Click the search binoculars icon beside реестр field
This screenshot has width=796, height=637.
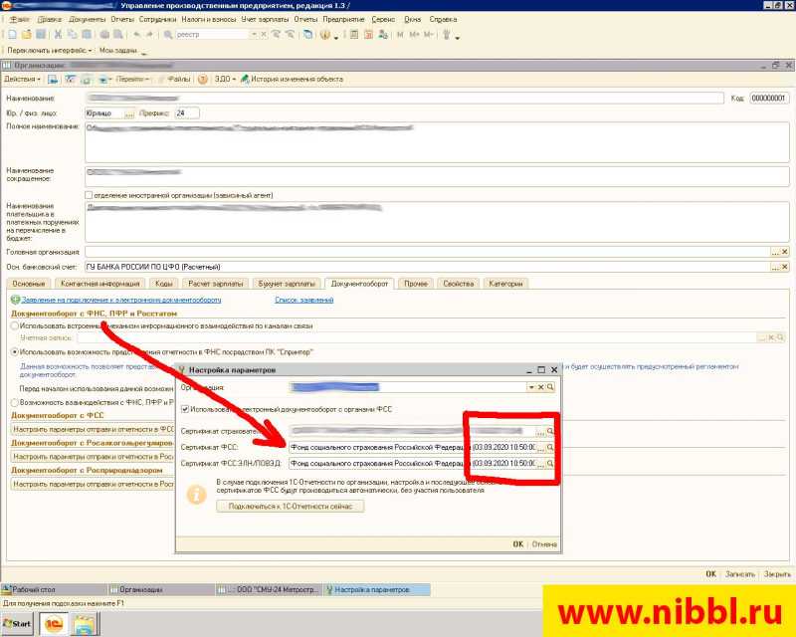(x=168, y=35)
